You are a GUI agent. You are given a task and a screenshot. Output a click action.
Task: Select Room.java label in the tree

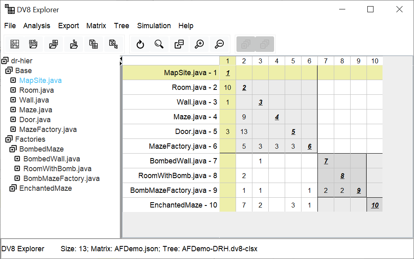(36, 90)
